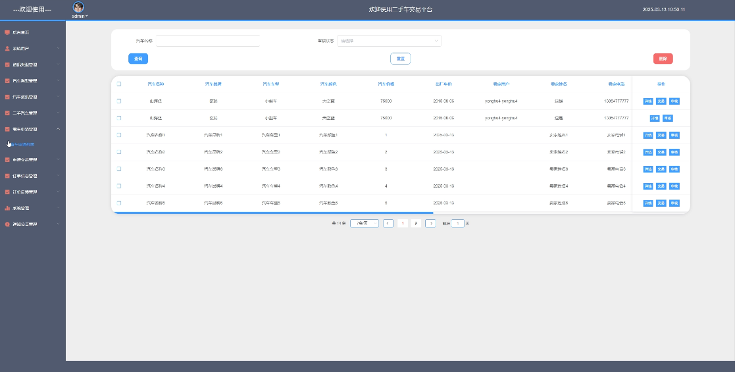Click 交易 in the 汽车名称5 row
This screenshot has height=372, width=735.
point(661,203)
